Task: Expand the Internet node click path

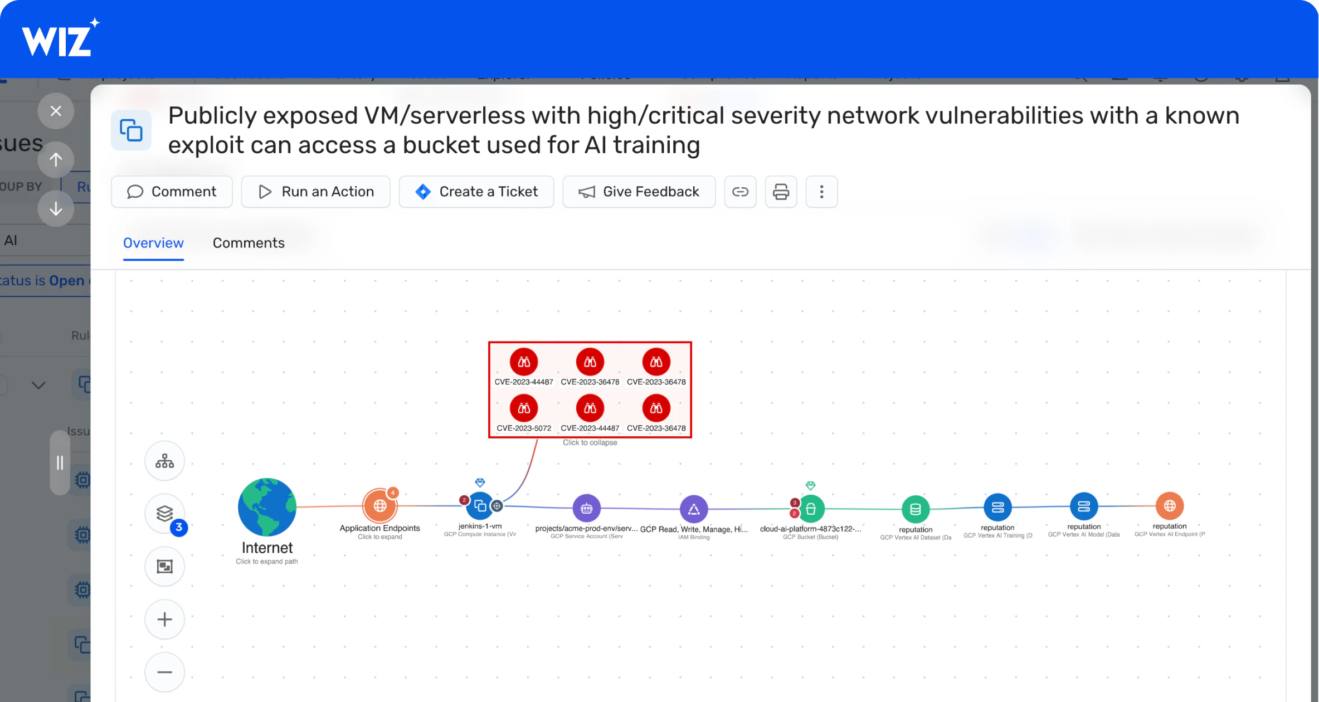Action: tap(266, 560)
